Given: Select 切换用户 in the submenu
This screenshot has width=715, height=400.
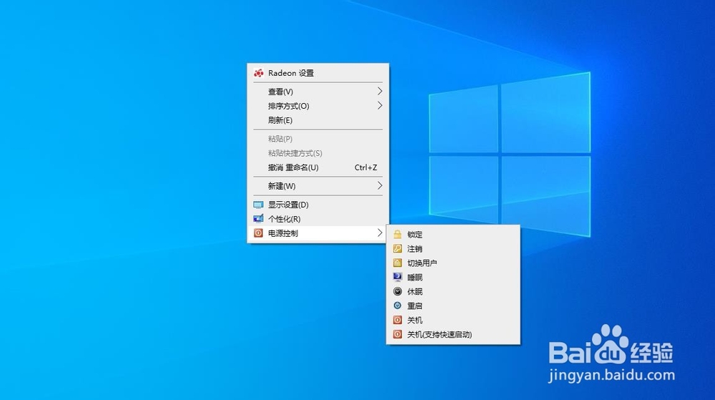Looking at the screenshot, I should [x=453, y=263].
